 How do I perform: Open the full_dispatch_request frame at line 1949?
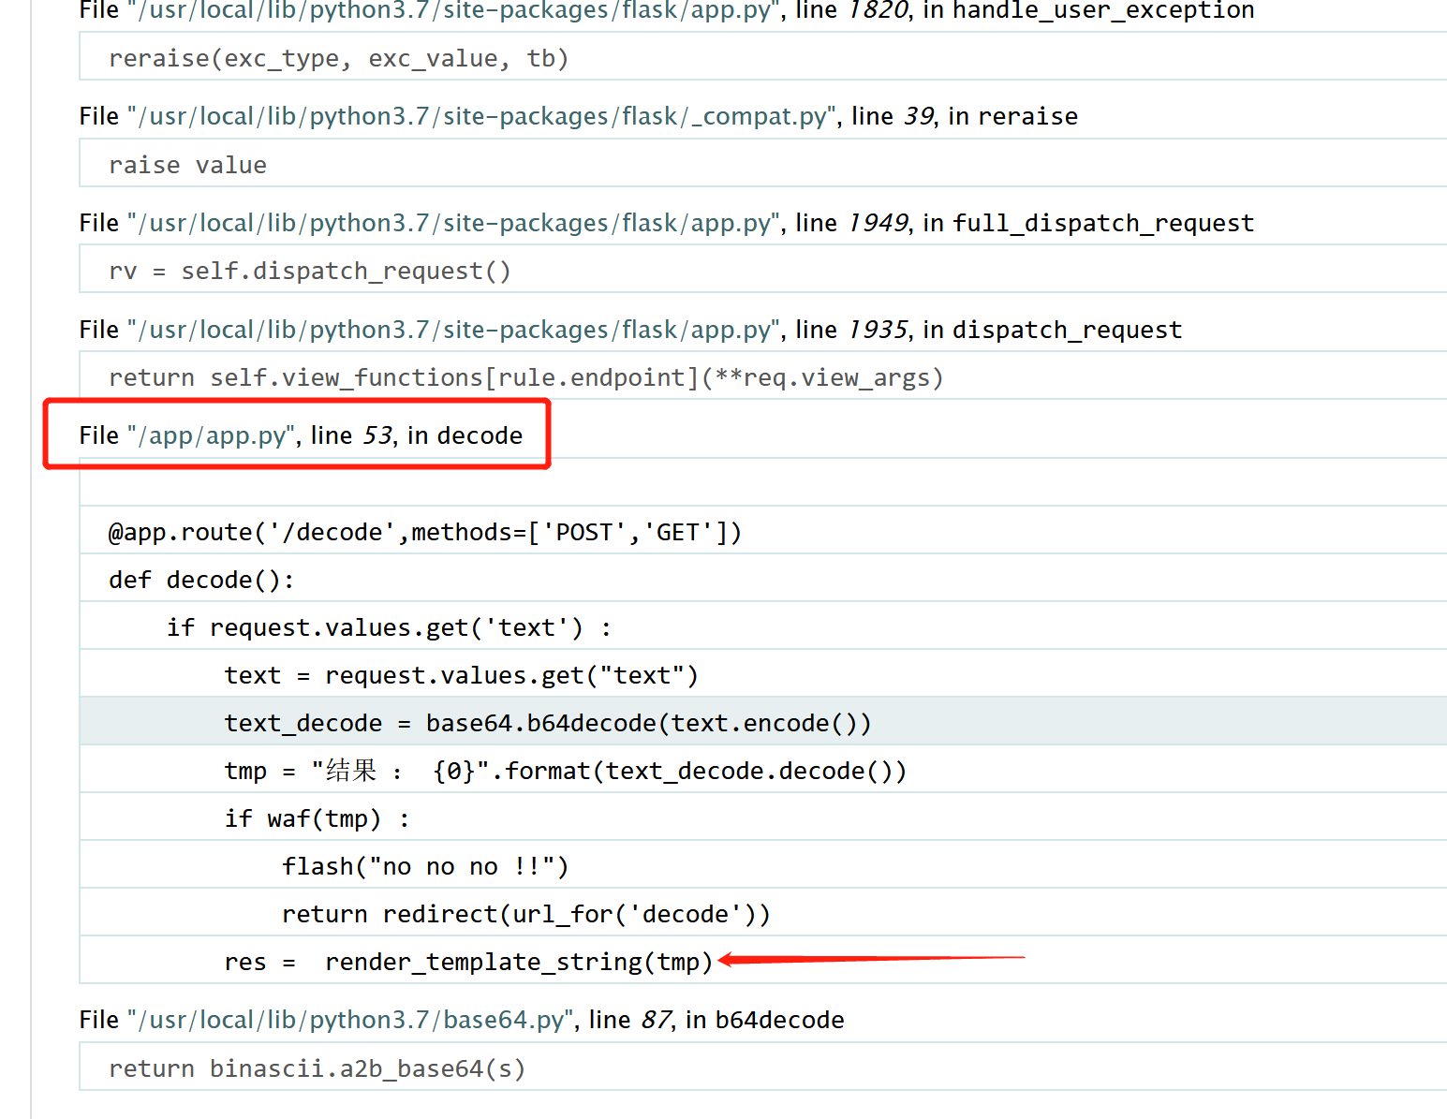tap(667, 223)
